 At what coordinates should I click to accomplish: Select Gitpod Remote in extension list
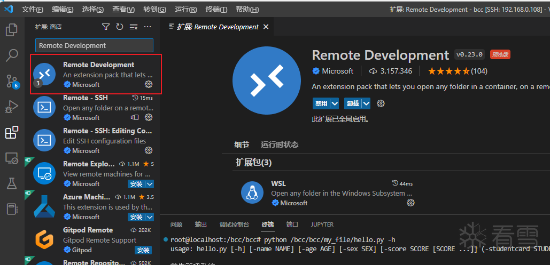[93, 240]
